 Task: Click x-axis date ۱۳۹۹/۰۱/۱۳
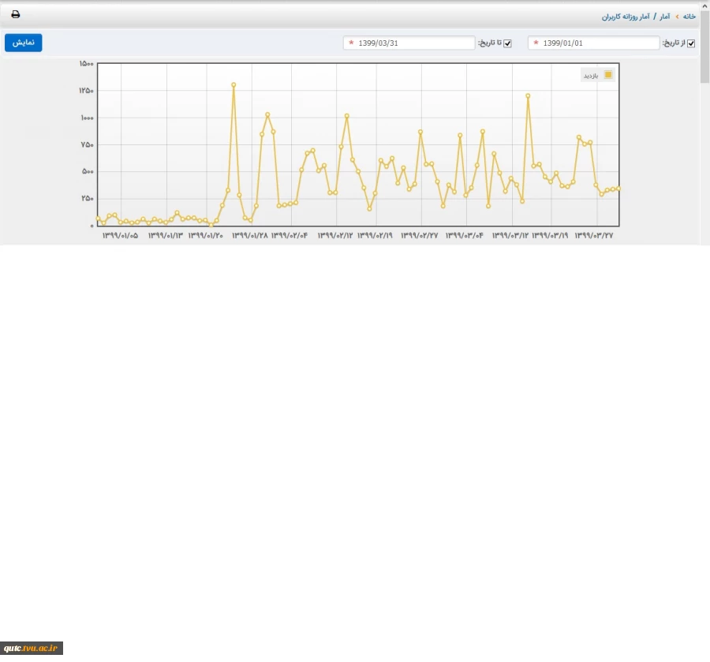(166, 235)
